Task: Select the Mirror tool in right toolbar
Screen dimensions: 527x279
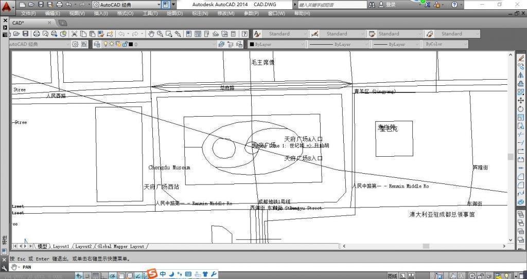Action: (521, 75)
